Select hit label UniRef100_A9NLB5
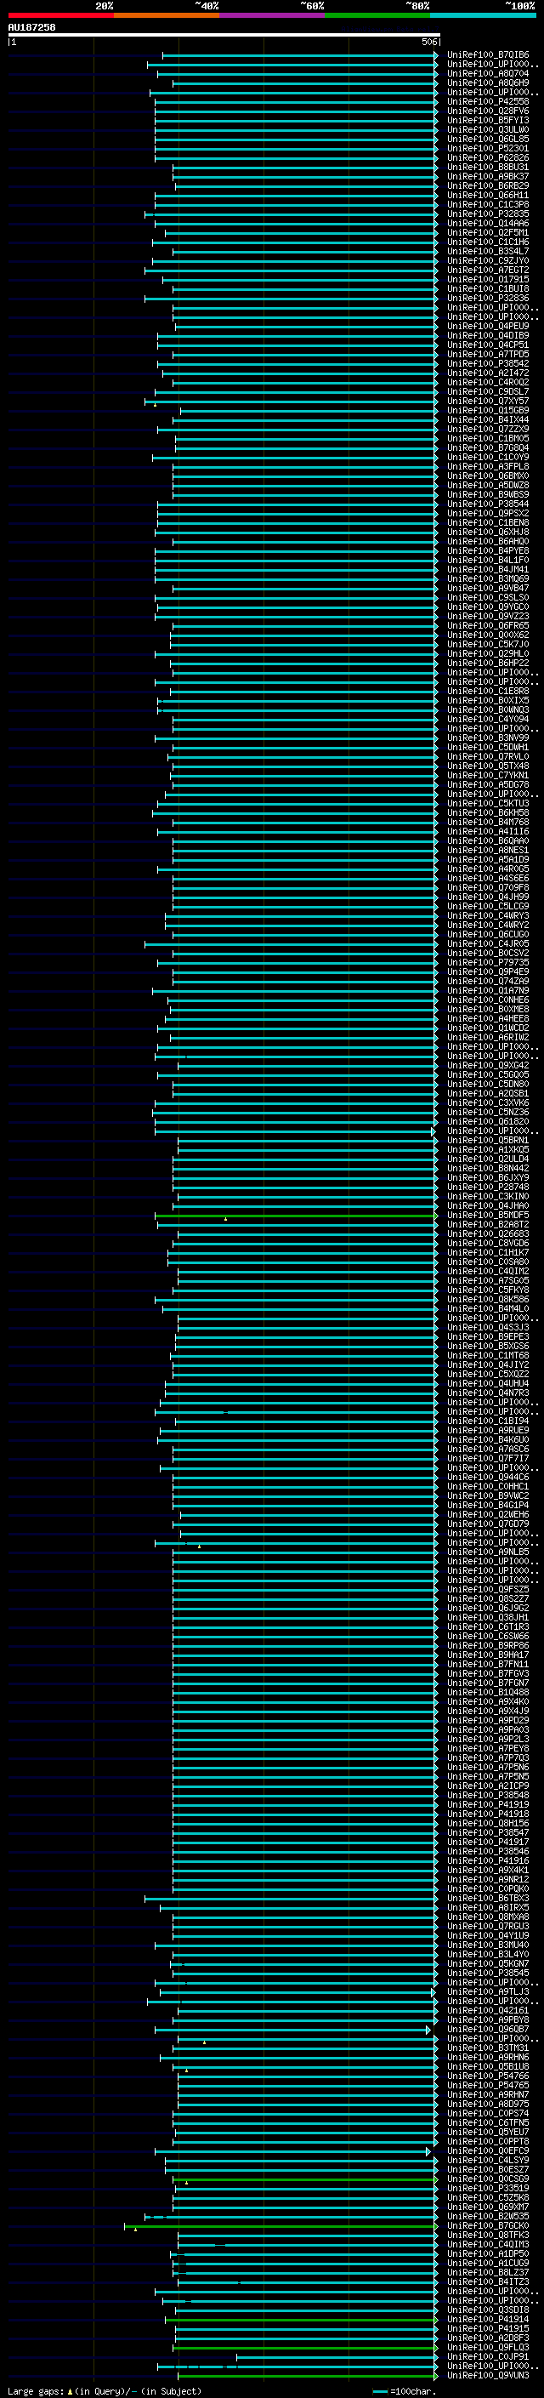Screen dimensions: 544x2398 pos(488,1552)
